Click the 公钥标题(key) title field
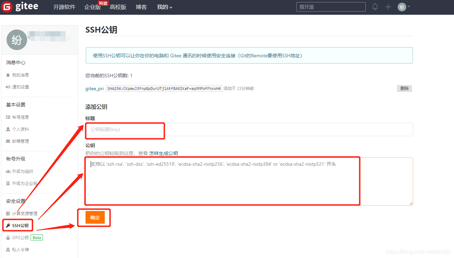454x258 pixels. click(249, 130)
